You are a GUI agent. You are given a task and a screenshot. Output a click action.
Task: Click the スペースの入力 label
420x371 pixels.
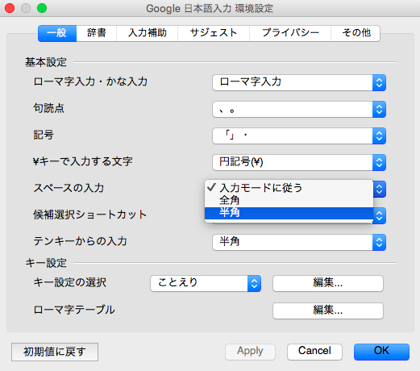pyautogui.click(x=69, y=188)
